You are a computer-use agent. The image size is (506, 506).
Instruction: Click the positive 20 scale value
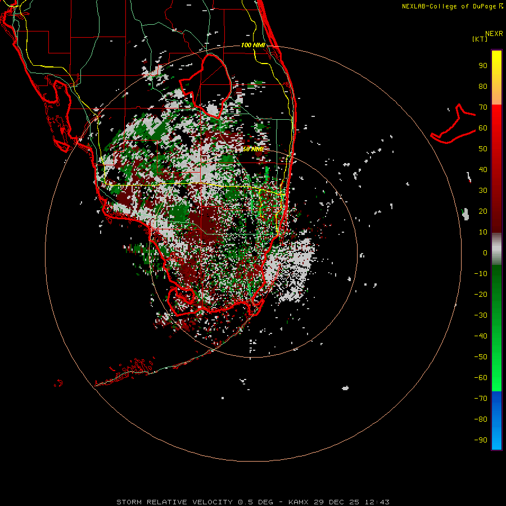point(483,211)
